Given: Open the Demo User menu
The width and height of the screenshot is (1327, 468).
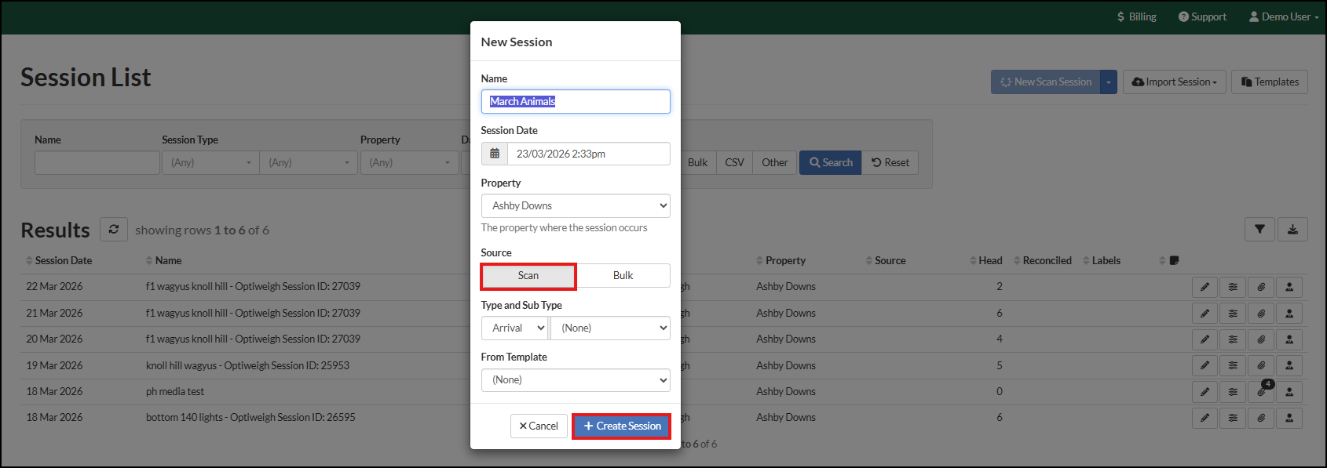Looking at the screenshot, I should (x=1284, y=16).
